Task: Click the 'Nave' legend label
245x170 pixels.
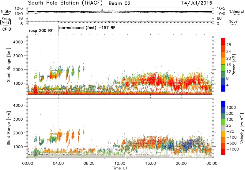Action: (x=233, y=21)
